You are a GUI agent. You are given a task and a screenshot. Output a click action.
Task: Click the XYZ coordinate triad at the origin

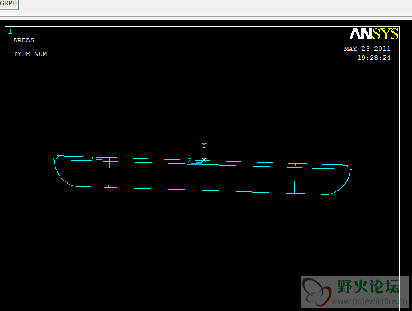coord(198,154)
